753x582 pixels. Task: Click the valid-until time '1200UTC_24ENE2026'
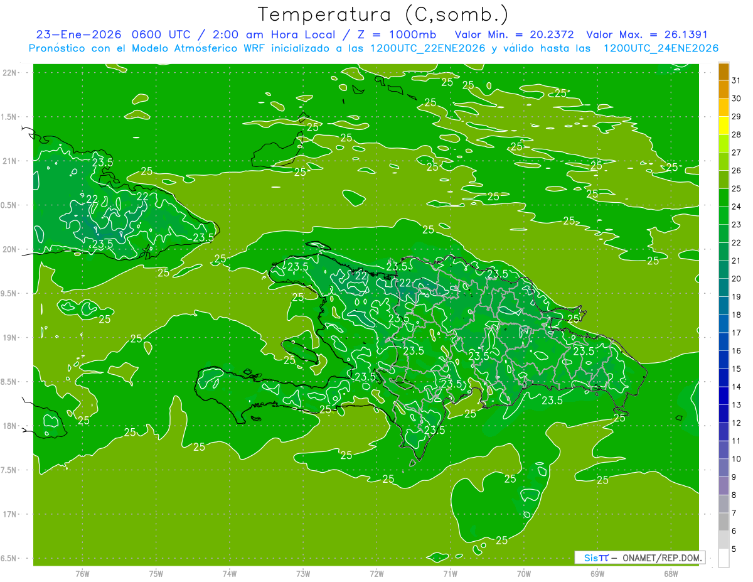[661, 48]
